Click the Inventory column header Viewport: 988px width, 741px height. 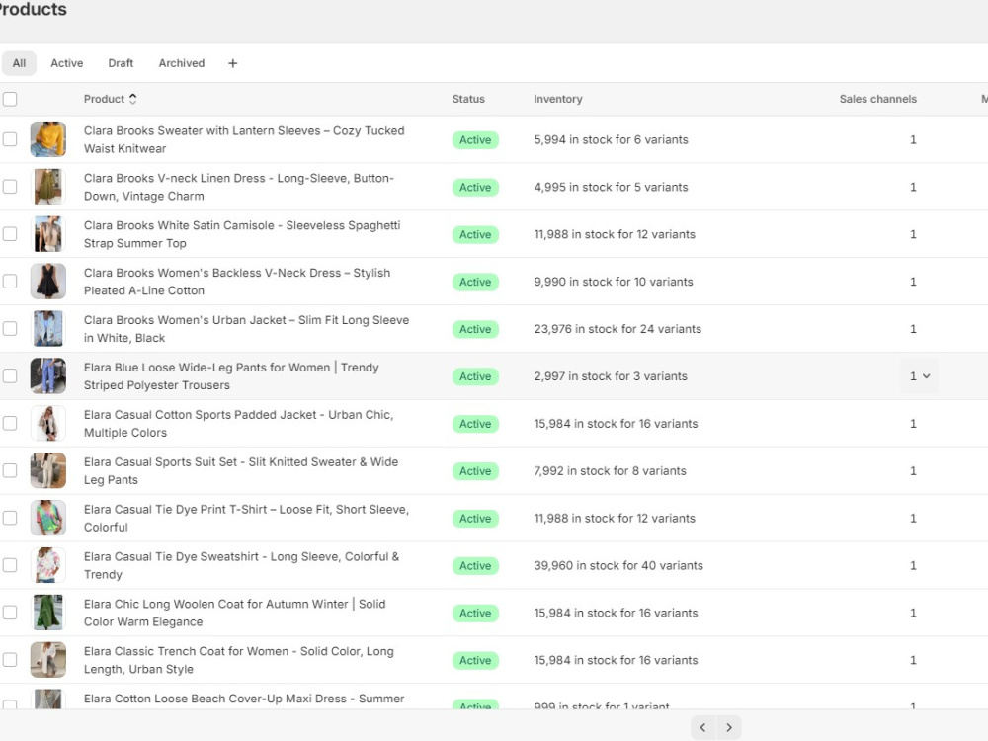click(x=557, y=99)
